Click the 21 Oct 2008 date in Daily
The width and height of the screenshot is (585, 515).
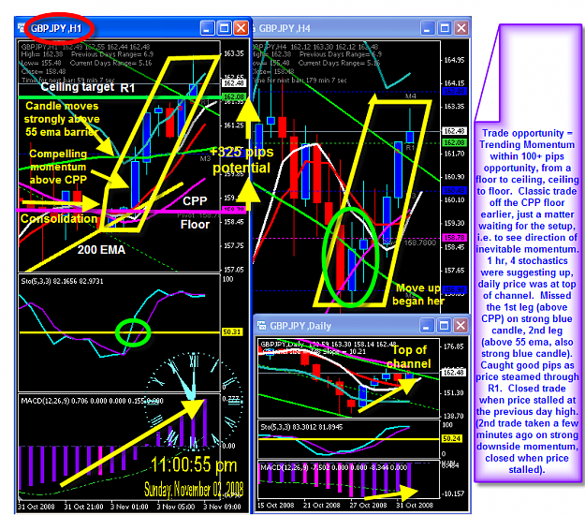tap(322, 506)
